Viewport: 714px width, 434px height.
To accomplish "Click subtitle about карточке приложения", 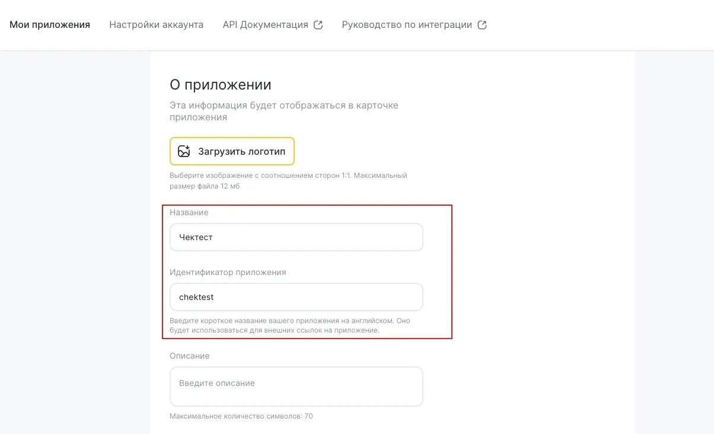I will pos(284,111).
